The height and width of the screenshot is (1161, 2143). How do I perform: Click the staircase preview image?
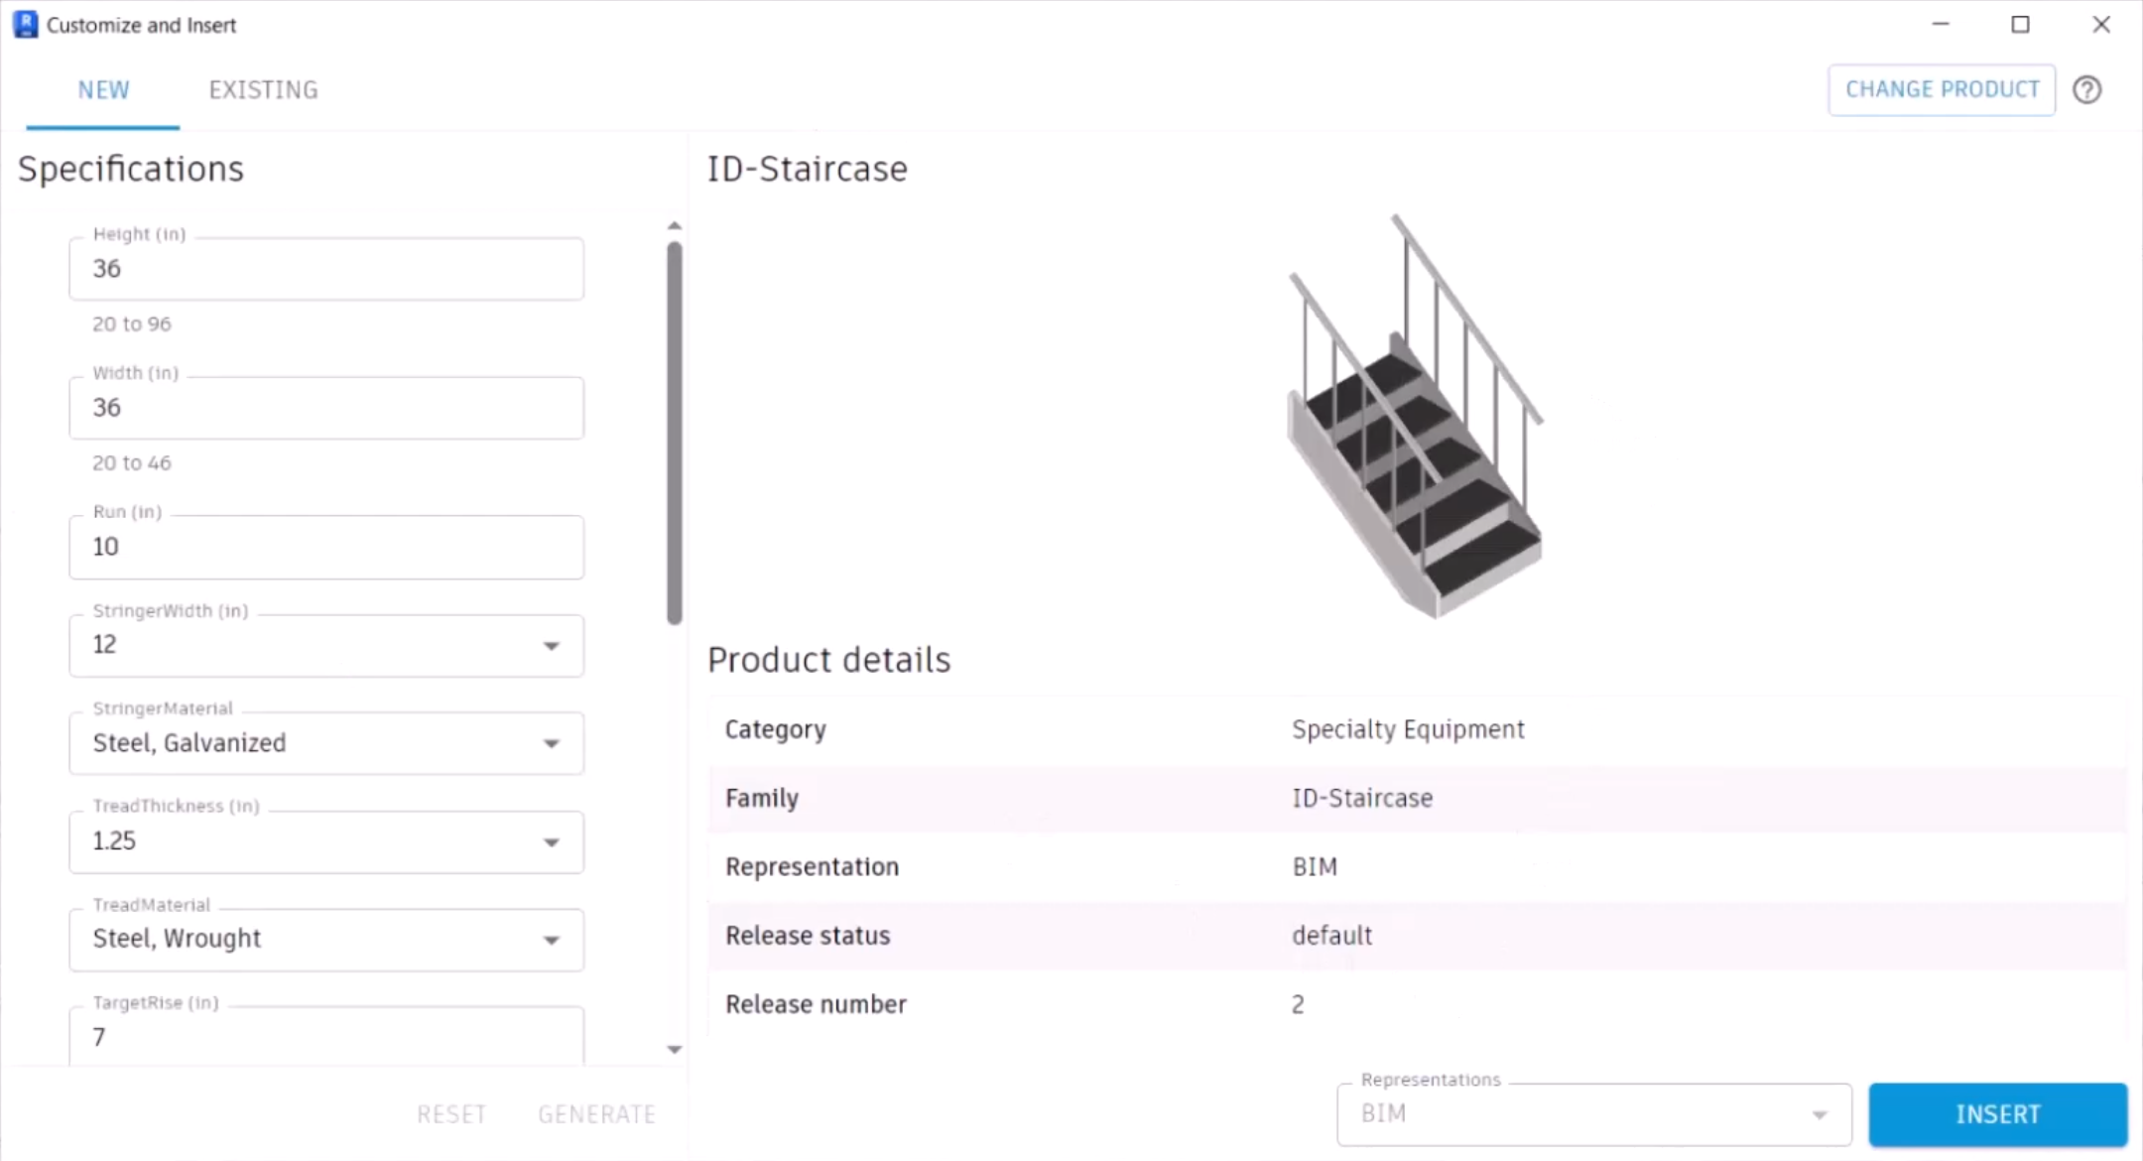pos(1416,416)
